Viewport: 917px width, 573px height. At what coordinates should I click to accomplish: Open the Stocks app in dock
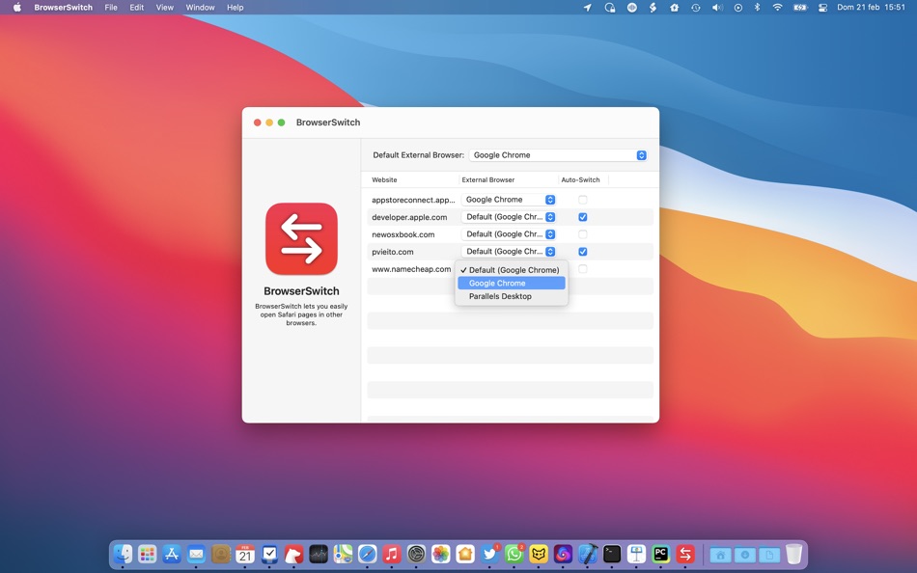click(319, 553)
